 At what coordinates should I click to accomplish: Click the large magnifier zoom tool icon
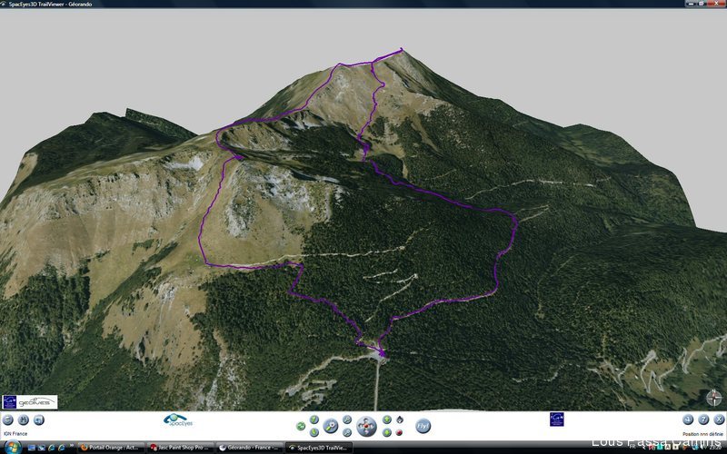pos(331,426)
